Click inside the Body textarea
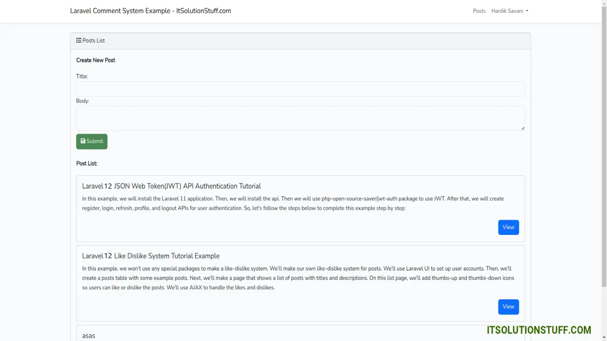Image resolution: width=607 pixels, height=341 pixels. coord(300,118)
